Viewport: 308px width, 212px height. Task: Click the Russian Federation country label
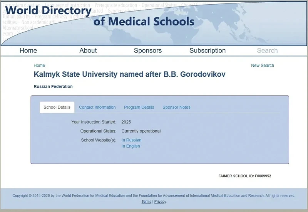53,86
